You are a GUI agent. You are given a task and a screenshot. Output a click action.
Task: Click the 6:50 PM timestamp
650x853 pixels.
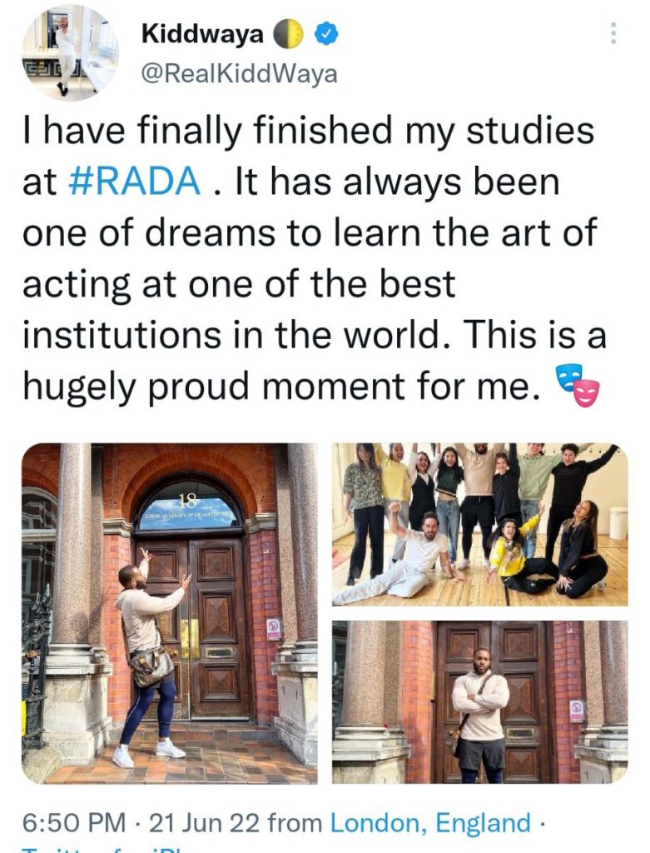[x=74, y=822]
